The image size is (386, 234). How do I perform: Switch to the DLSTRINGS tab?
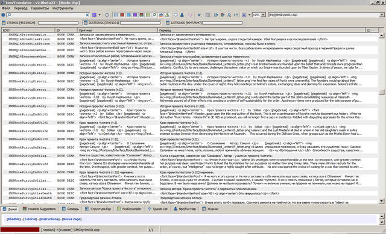click(x=122, y=23)
